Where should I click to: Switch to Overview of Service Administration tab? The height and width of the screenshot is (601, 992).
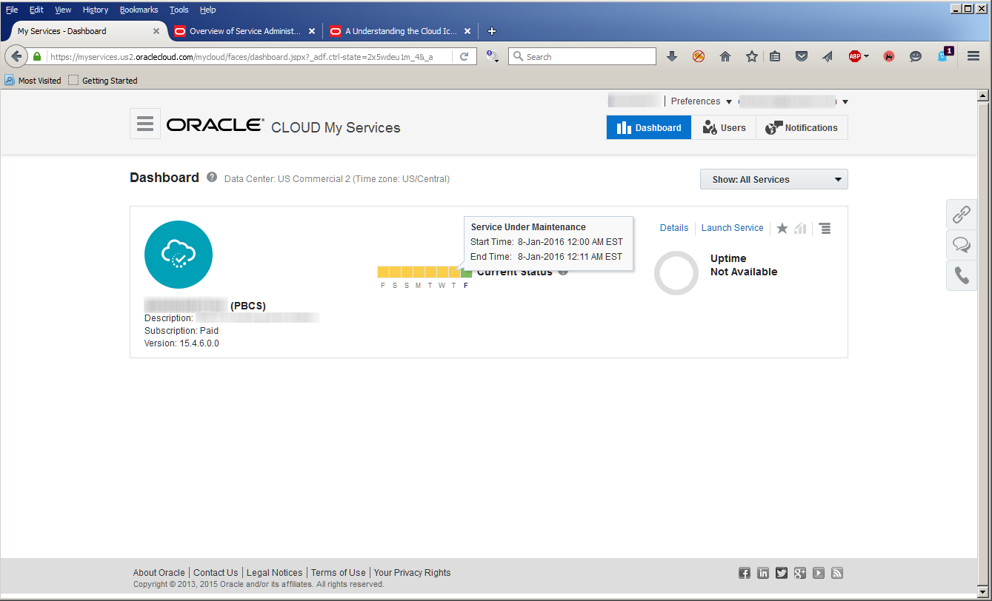(x=245, y=31)
